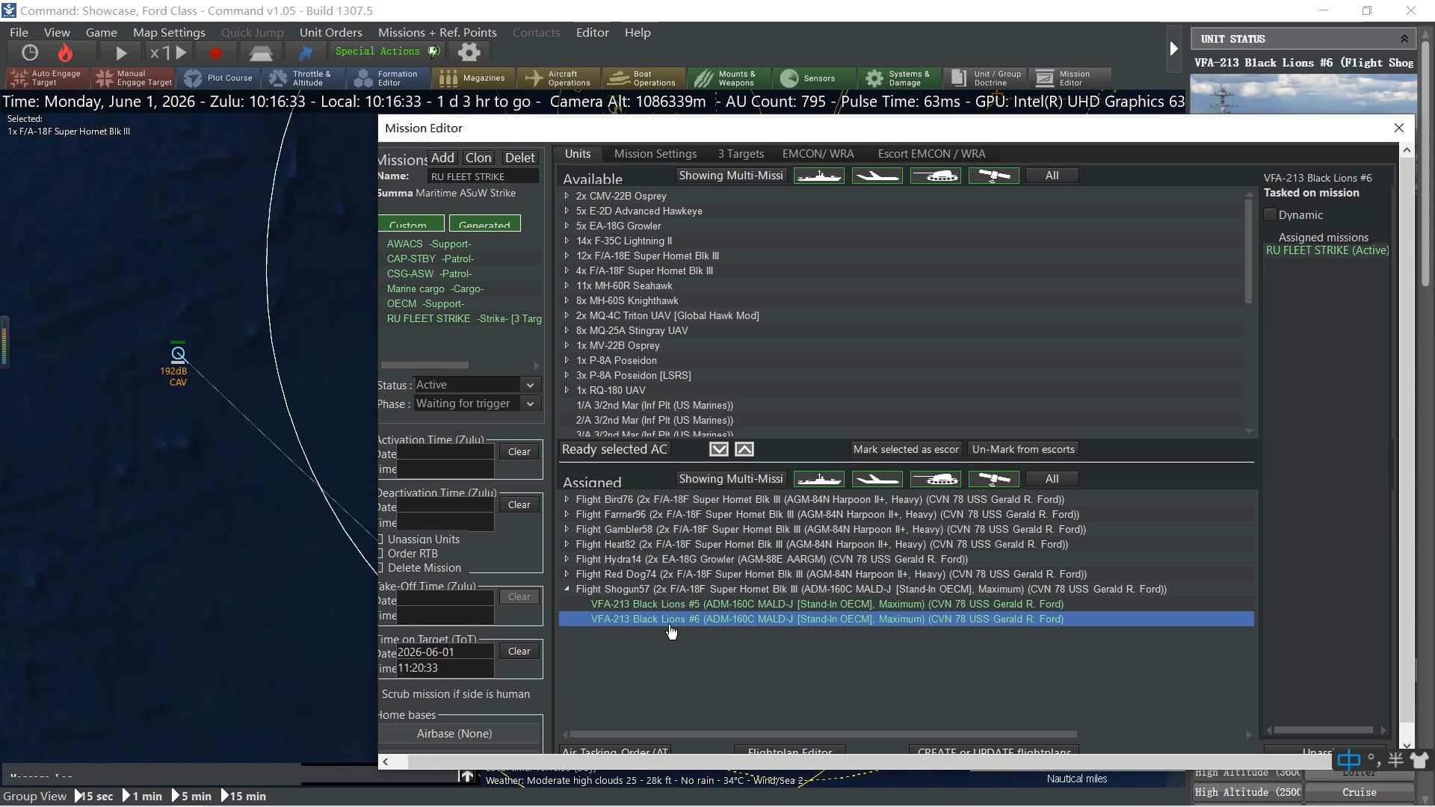Viewport: 1435px width, 807px height.
Task: Filter Available units by tank icon
Action: click(x=936, y=176)
